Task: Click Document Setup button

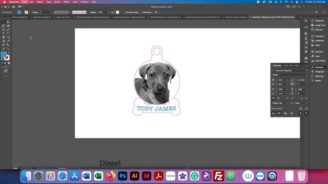Action: tap(132, 12)
